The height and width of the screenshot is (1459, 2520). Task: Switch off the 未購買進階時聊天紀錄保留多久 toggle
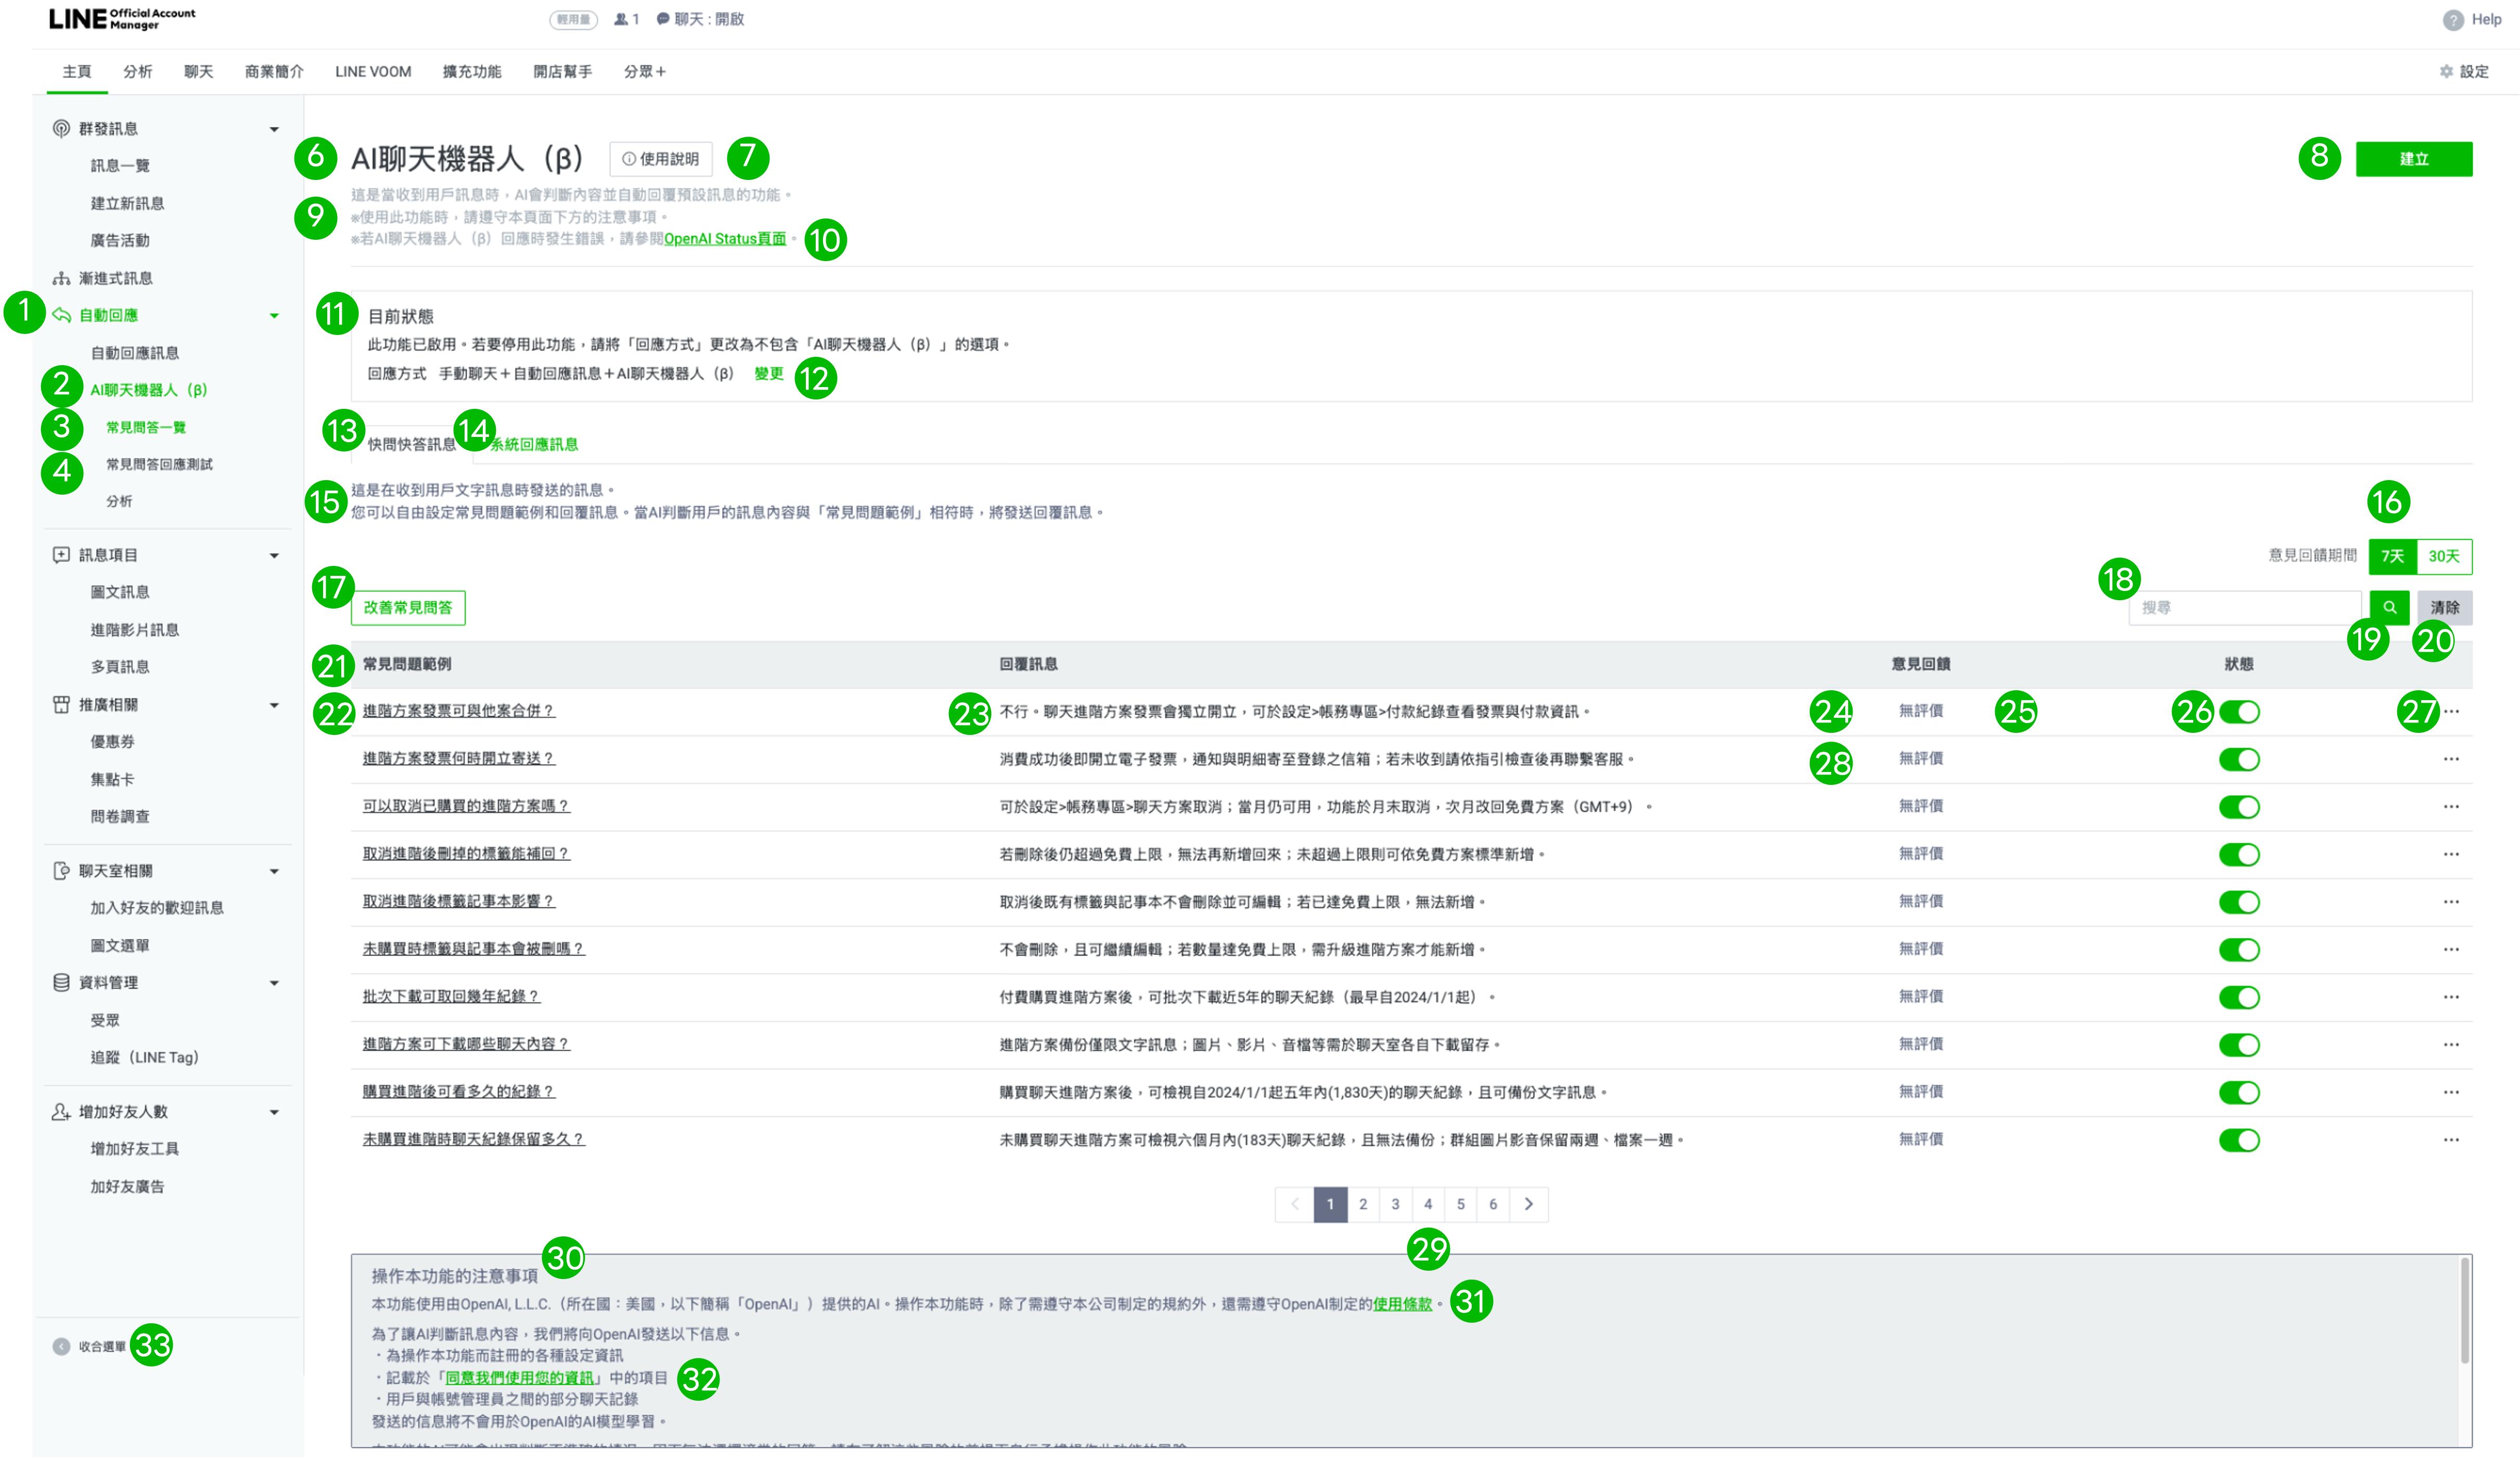(2239, 1140)
